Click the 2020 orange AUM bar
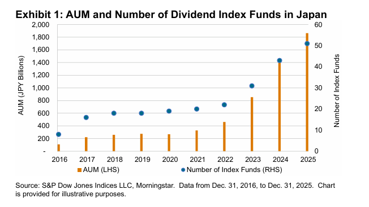This screenshot has height=207, width=369. tap(169, 143)
